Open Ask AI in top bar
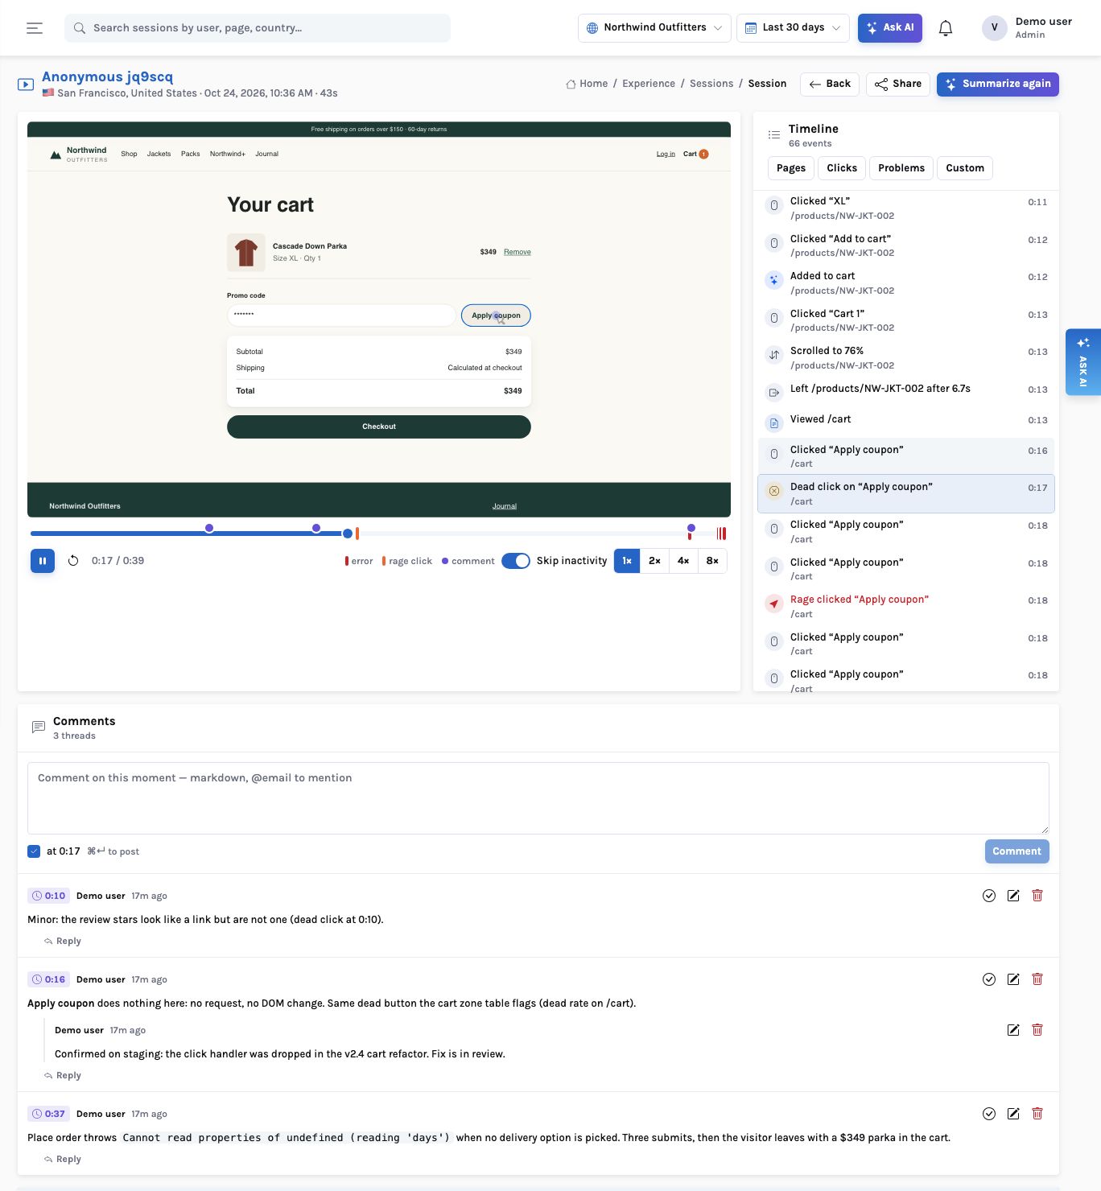1101x1191 pixels. pos(890,28)
